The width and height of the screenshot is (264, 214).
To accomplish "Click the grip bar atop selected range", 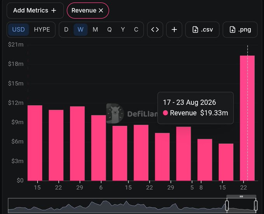I will coord(241,197).
